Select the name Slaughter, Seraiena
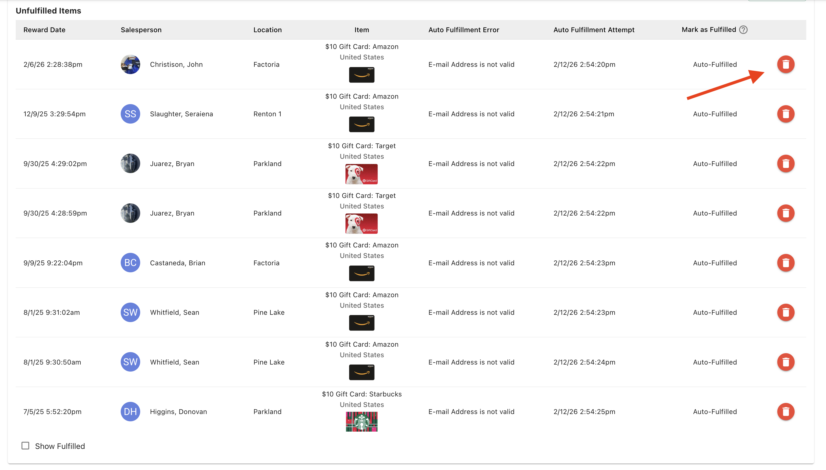This screenshot has height=470, width=826. [x=181, y=114]
